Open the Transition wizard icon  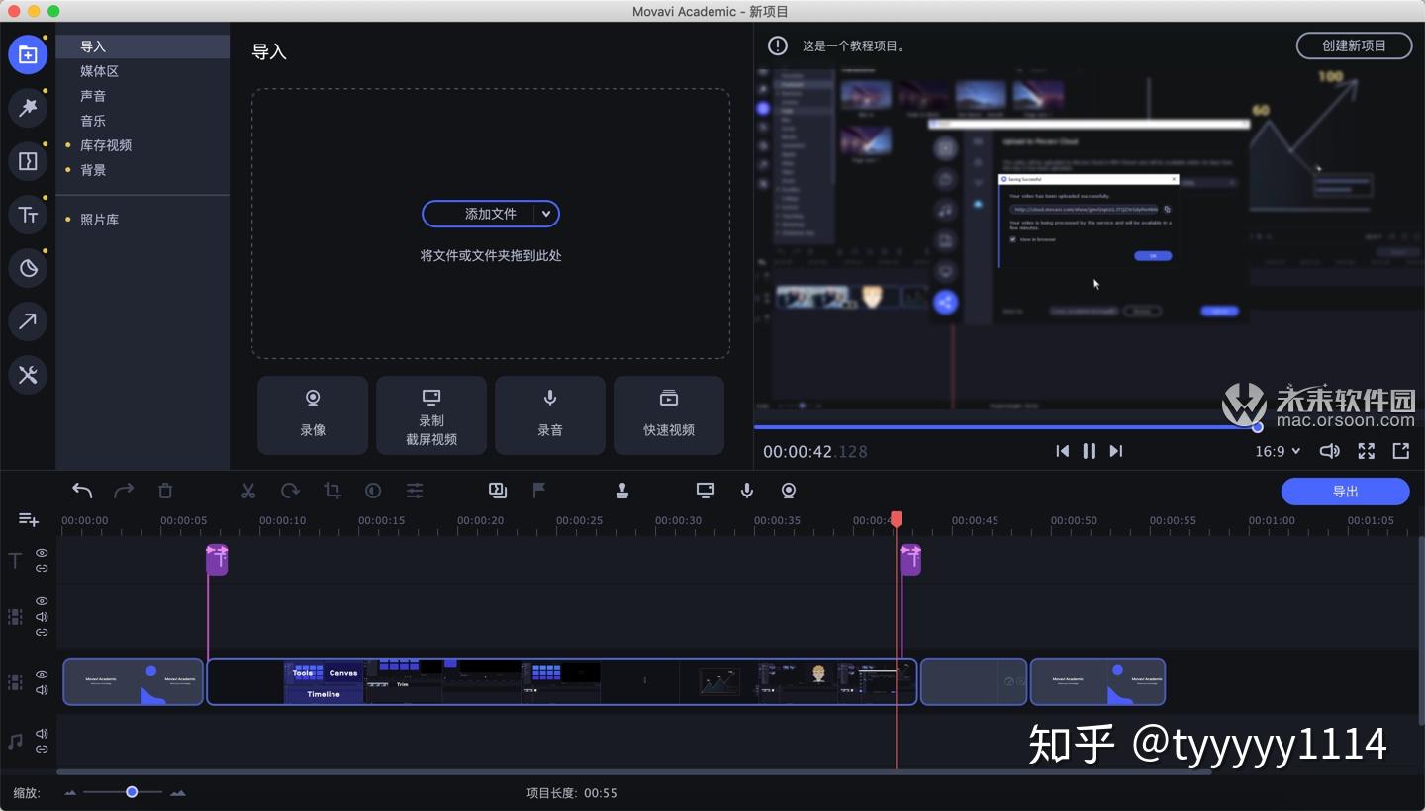[498, 490]
